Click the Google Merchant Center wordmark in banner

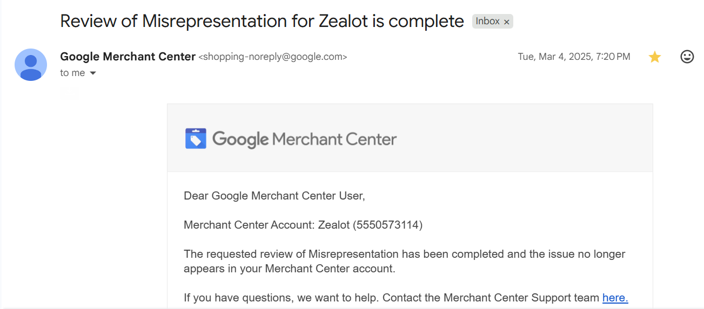point(305,139)
